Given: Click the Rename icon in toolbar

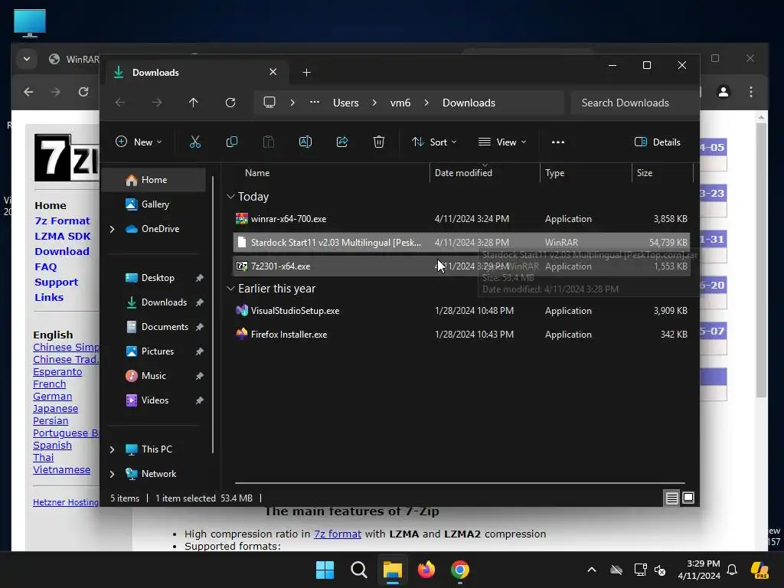Looking at the screenshot, I should (x=305, y=142).
